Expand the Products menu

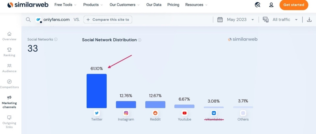(93, 5)
